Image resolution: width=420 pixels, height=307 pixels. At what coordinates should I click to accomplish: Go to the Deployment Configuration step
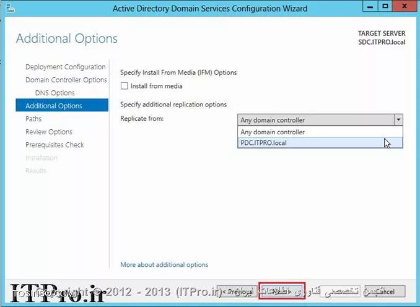click(x=66, y=67)
